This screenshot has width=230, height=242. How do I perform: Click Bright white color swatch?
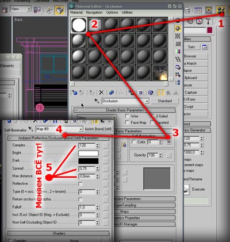(89, 153)
